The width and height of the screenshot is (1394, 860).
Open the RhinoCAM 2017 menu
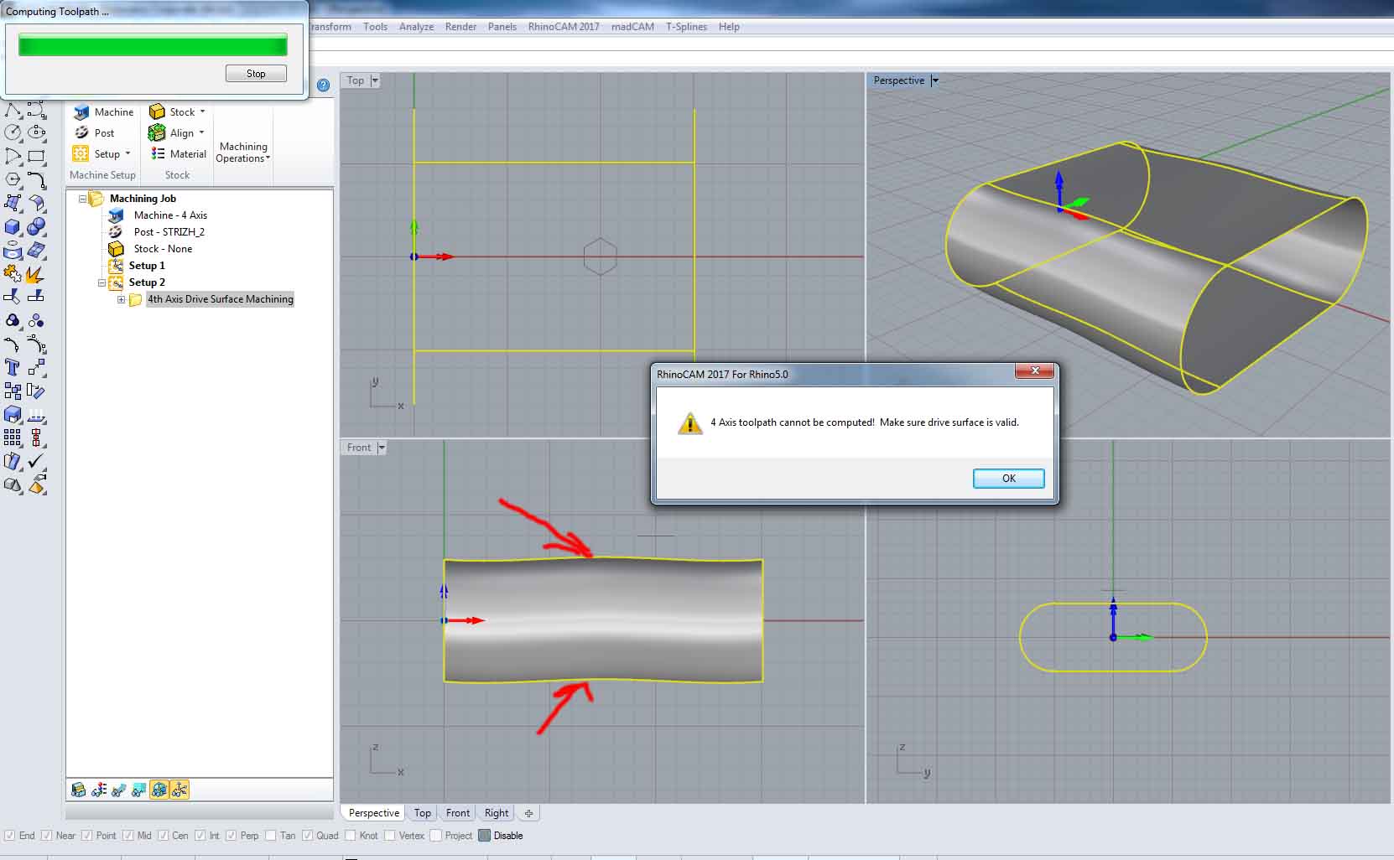pyautogui.click(x=563, y=27)
